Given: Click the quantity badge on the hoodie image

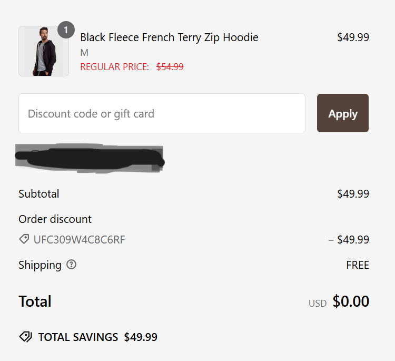Looking at the screenshot, I should pos(66,30).
